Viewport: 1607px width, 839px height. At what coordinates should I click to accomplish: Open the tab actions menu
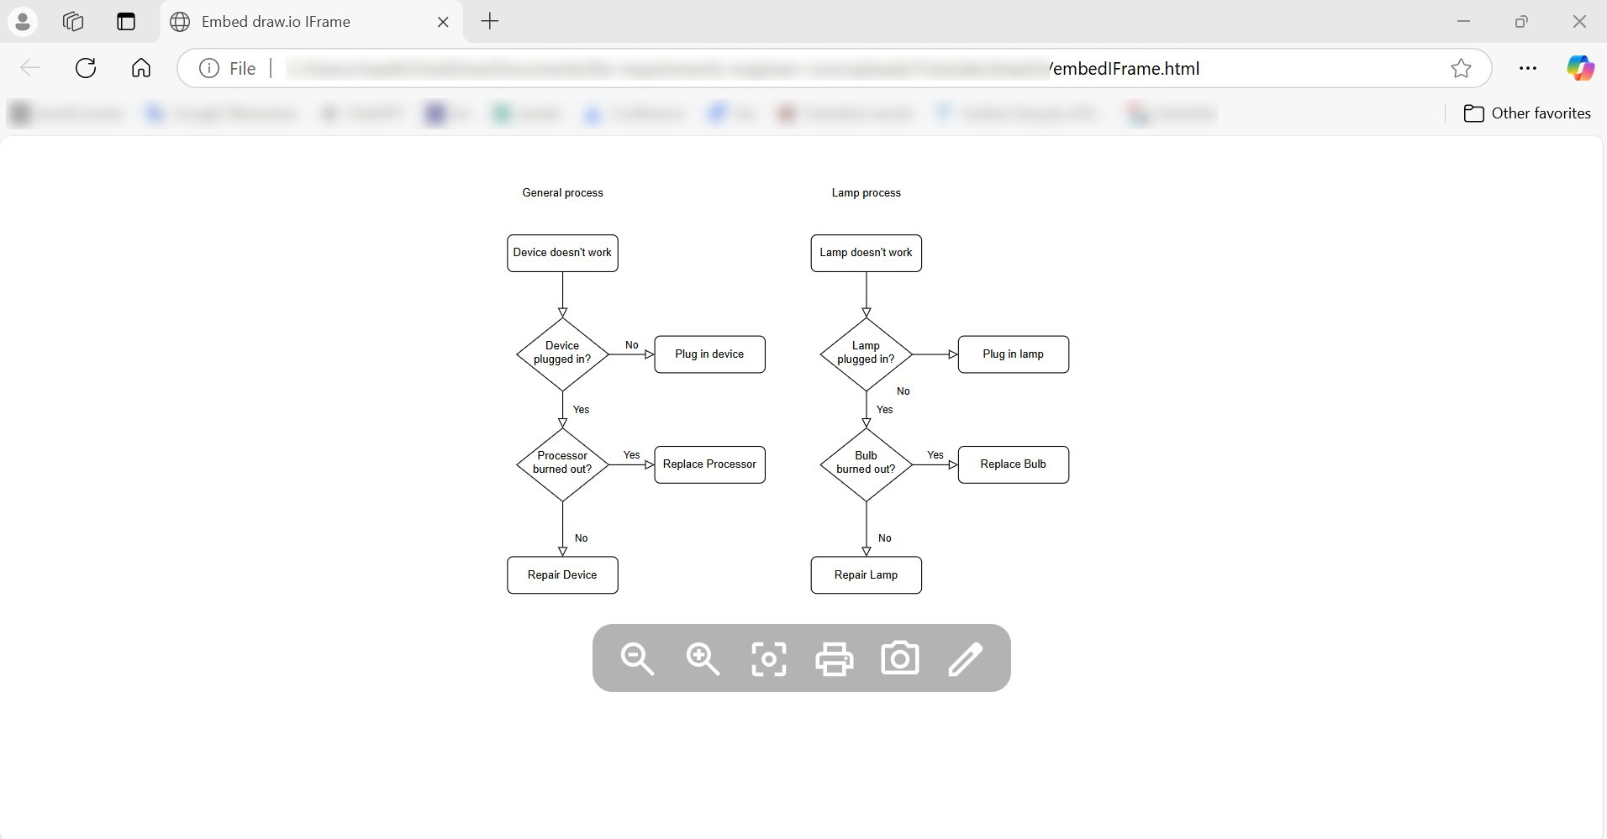coord(125,22)
